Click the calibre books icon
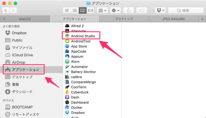This screenshot has width=206, height=118. tap(67, 77)
